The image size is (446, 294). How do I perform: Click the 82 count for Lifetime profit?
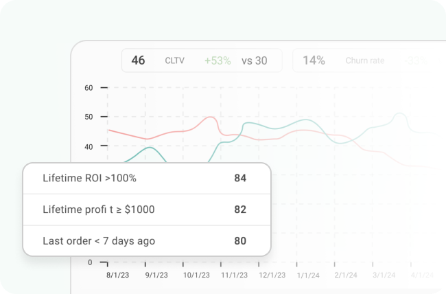[x=240, y=210]
